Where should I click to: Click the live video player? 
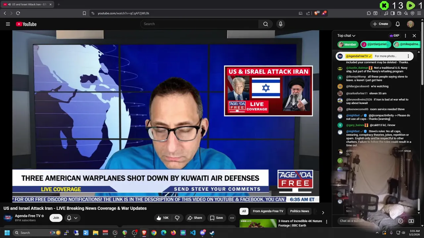[166, 116]
